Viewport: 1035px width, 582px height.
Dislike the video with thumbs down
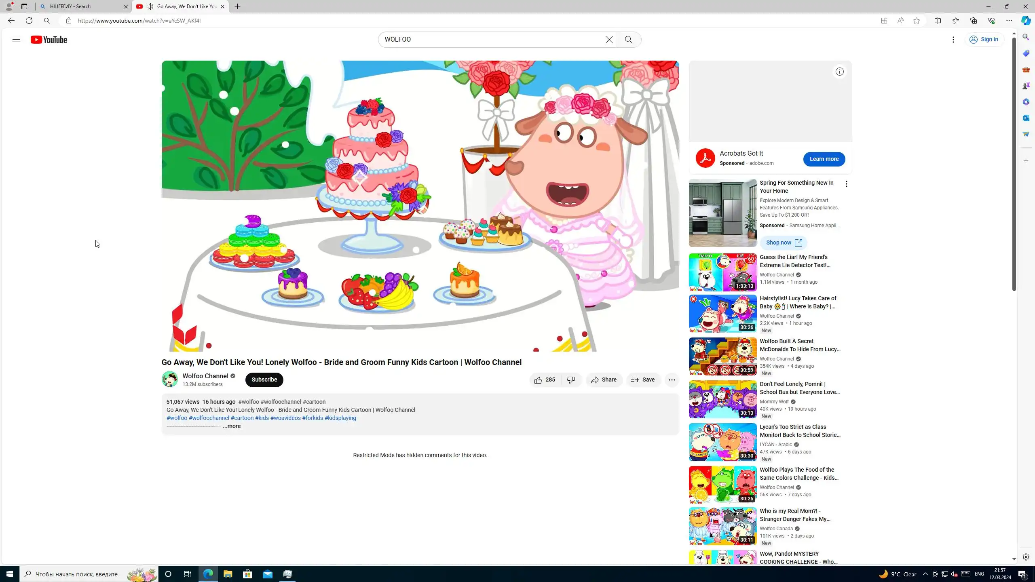571,380
